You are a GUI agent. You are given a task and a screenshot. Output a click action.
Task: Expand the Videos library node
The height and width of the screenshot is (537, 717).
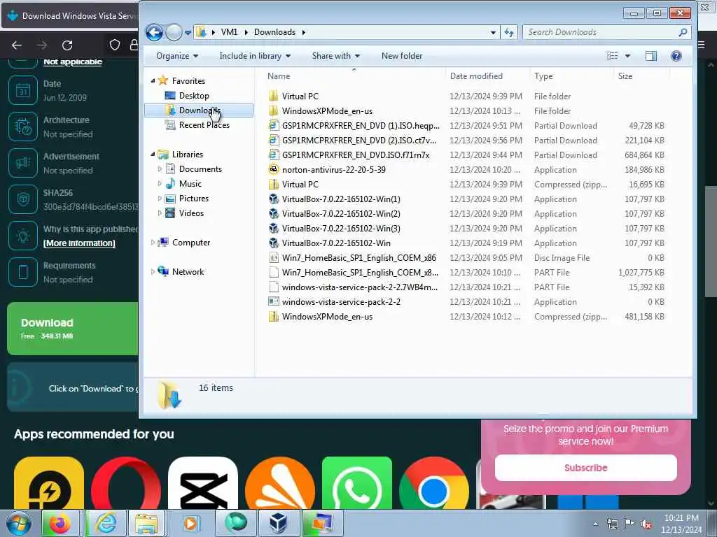(160, 213)
